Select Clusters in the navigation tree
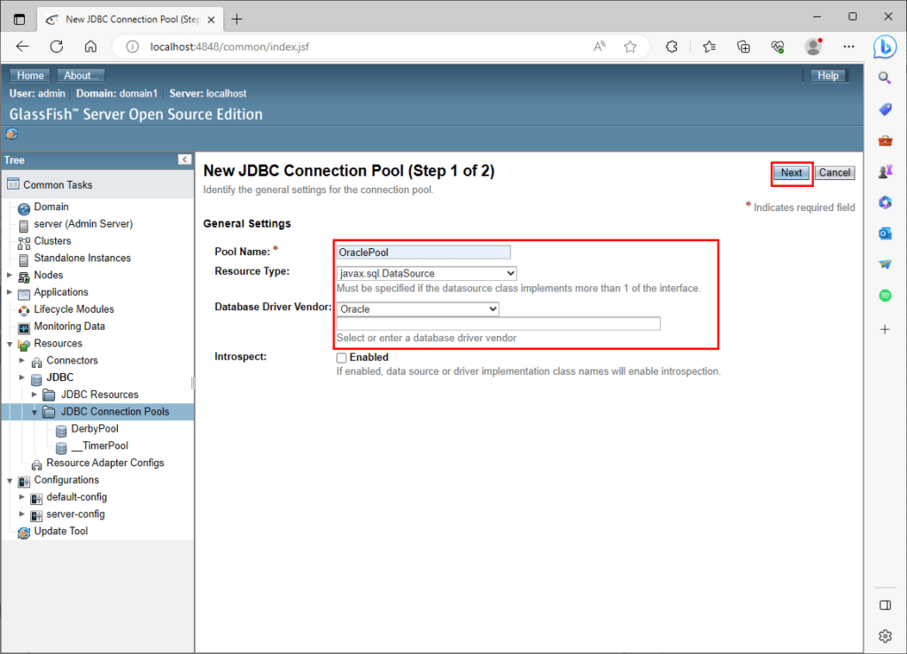The height and width of the screenshot is (654, 907). coord(52,240)
